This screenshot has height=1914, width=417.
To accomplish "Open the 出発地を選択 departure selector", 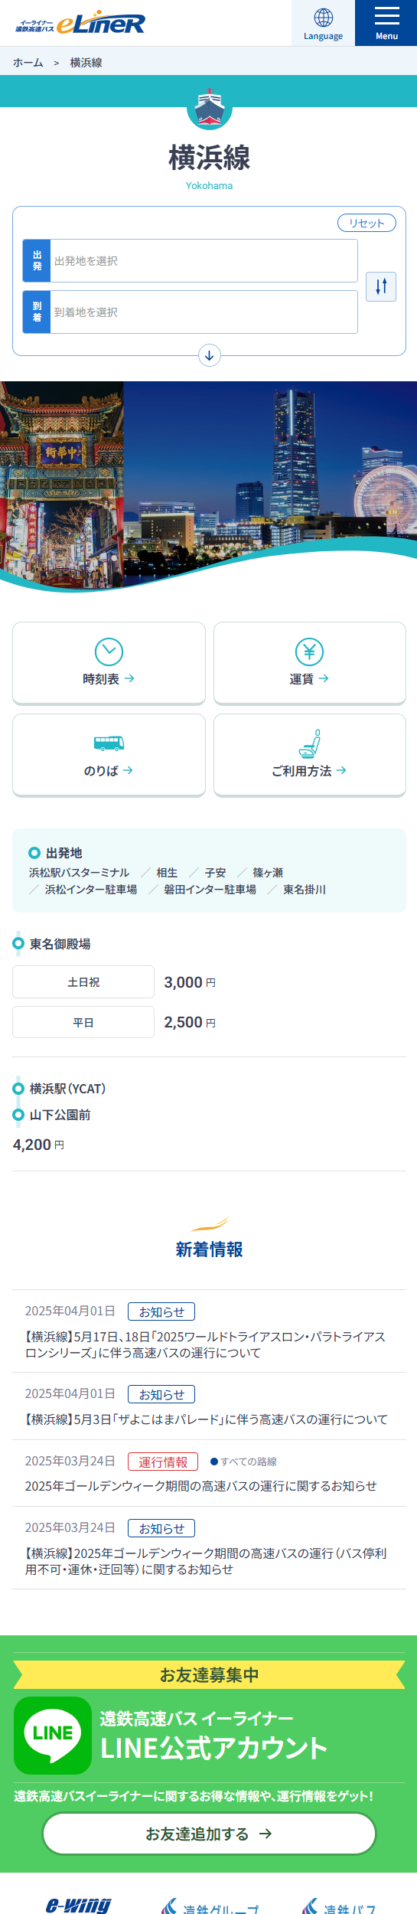I will 190,260.
